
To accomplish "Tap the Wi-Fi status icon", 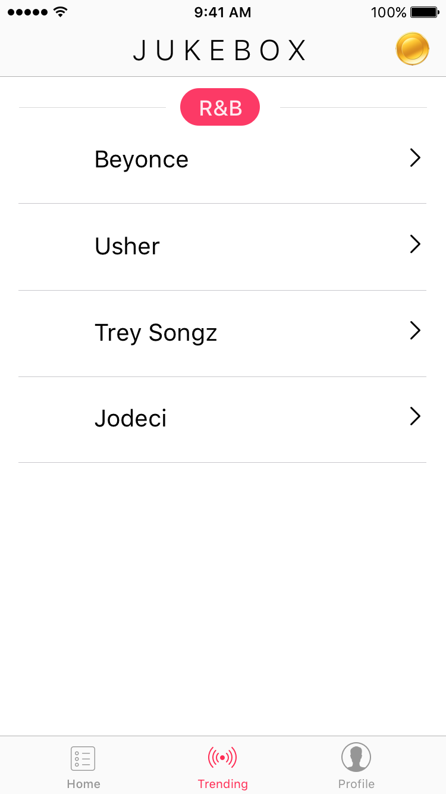I will (60, 12).
